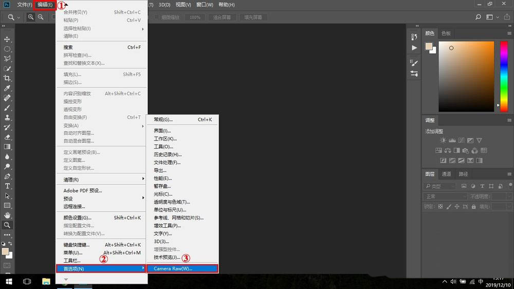Add Brightness/Contrast adjustment
The width and height of the screenshot is (514, 289).
coord(443,140)
